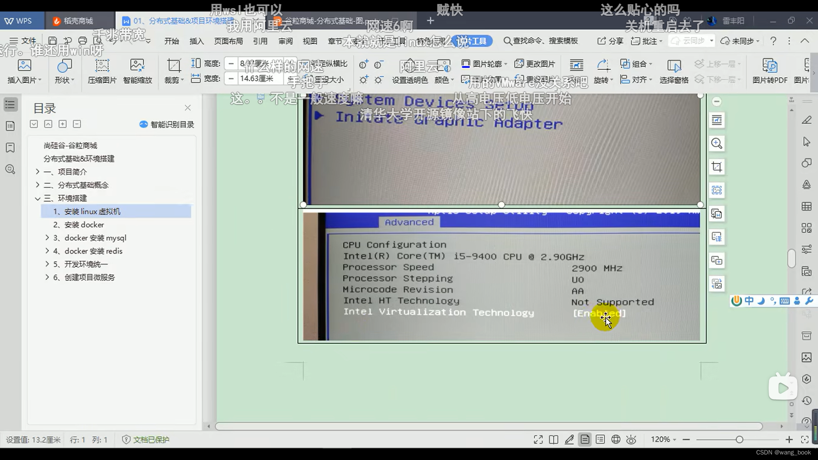This screenshot has height=460, width=818.
Task: Open the 120% zoom level dropdown
Action: (663, 440)
